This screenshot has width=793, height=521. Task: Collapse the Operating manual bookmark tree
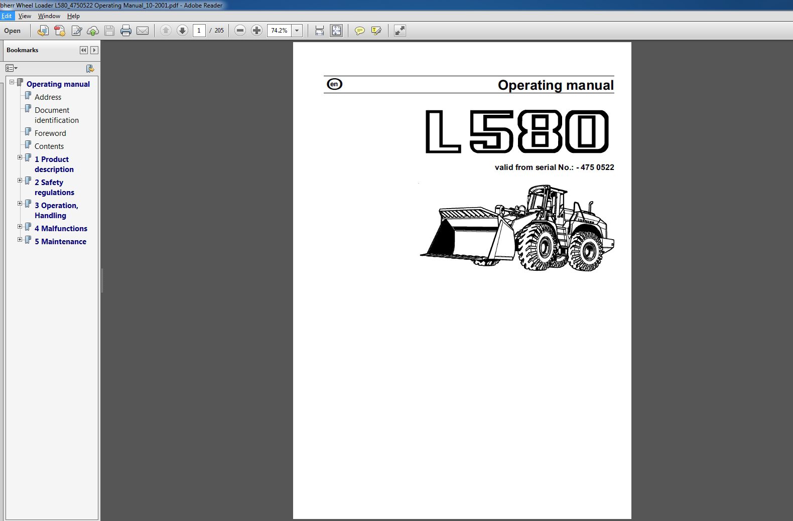coord(12,82)
